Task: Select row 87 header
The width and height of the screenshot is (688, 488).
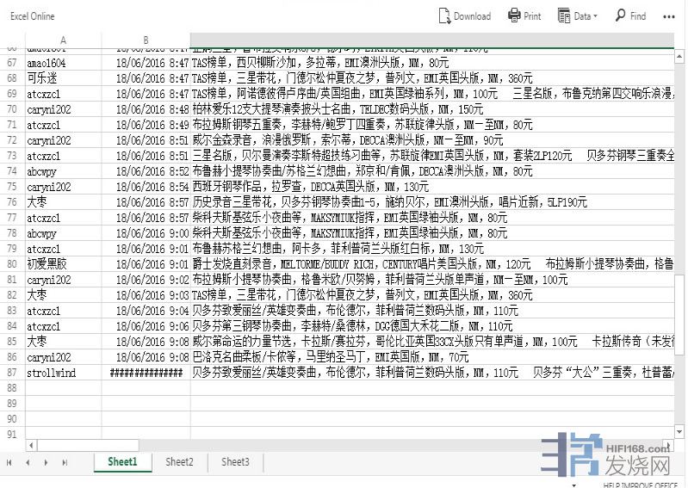Action: pyautogui.click(x=12, y=373)
